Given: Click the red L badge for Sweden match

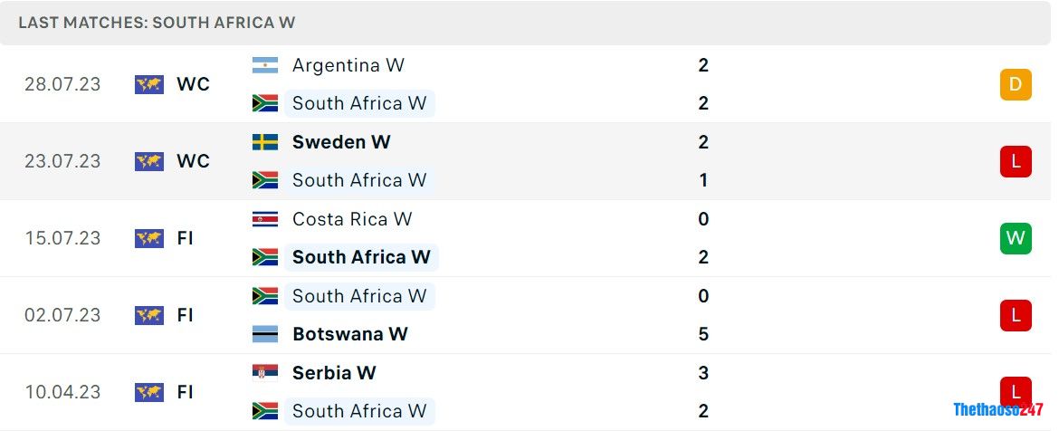Looking at the screenshot, I should (x=1016, y=161).
